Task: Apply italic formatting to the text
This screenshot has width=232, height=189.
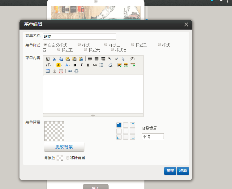Action: click(81, 65)
